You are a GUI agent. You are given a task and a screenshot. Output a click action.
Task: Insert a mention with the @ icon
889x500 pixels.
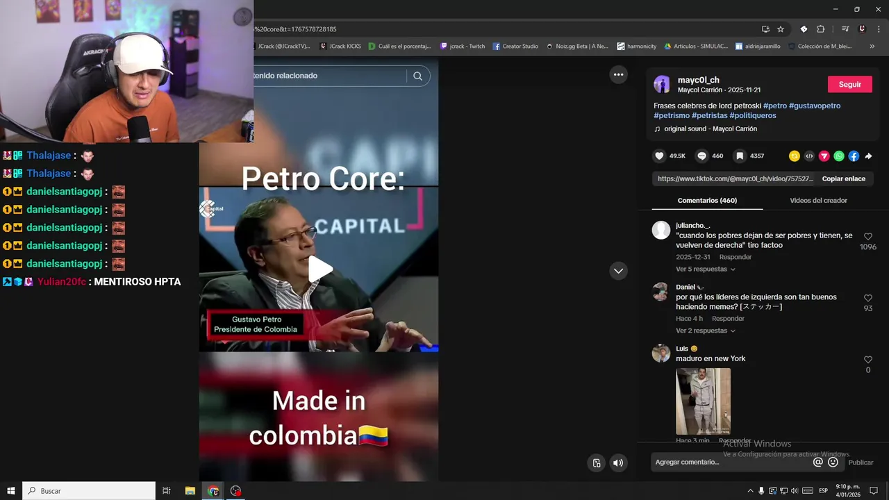click(818, 462)
